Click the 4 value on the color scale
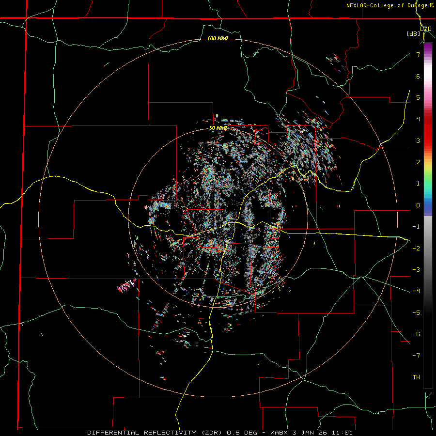Viewport: 436px width, 436px height. pos(418,119)
